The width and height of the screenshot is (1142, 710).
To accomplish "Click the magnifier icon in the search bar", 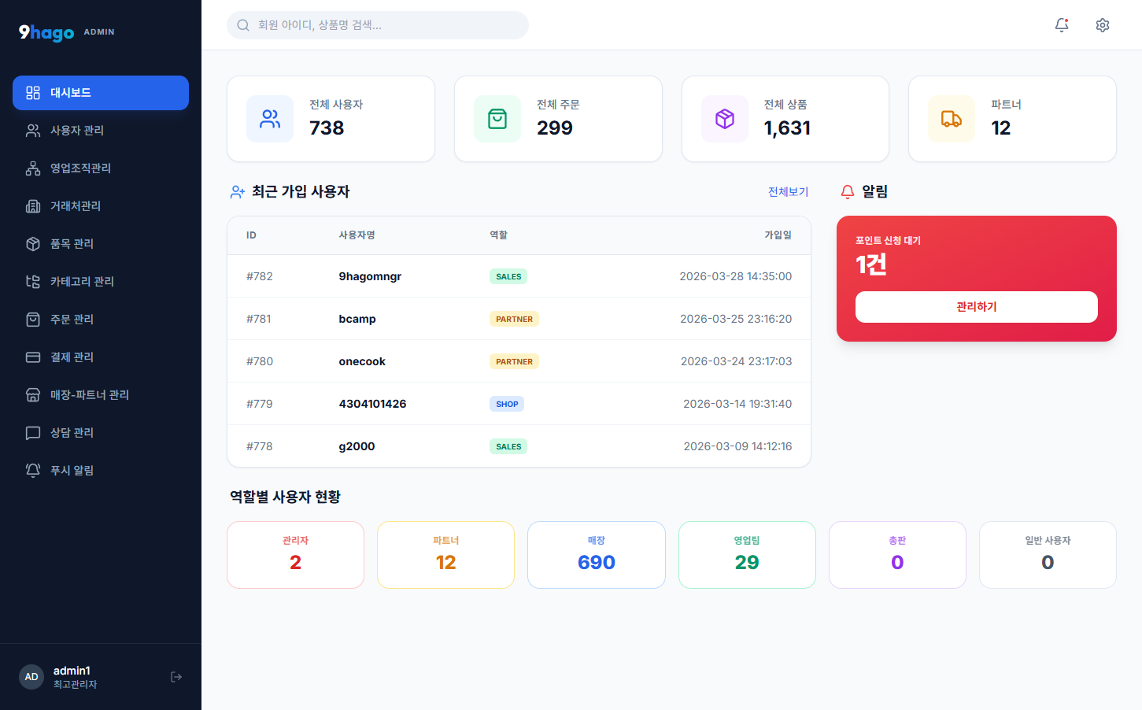I will [x=242, y=25].
